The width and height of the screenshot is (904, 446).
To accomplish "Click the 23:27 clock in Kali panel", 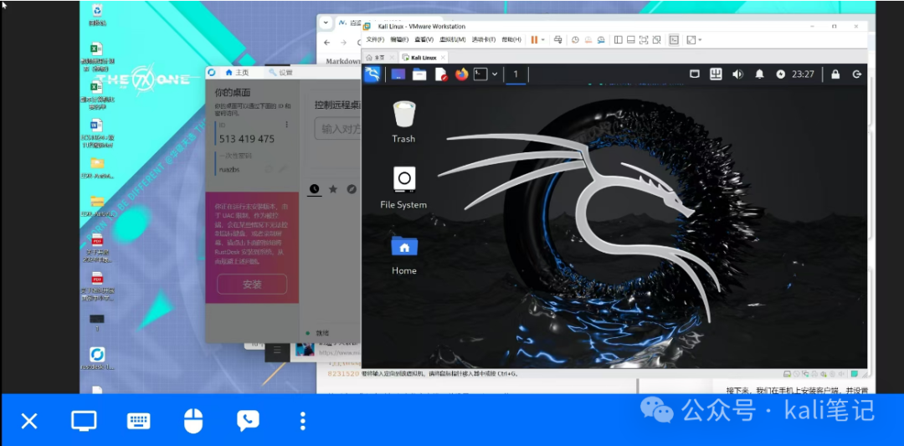I will click(x=803, y=74).
